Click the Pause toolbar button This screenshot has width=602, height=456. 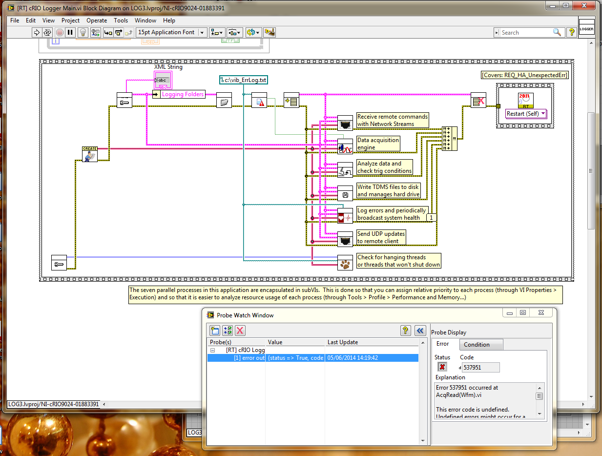[70, 33]
